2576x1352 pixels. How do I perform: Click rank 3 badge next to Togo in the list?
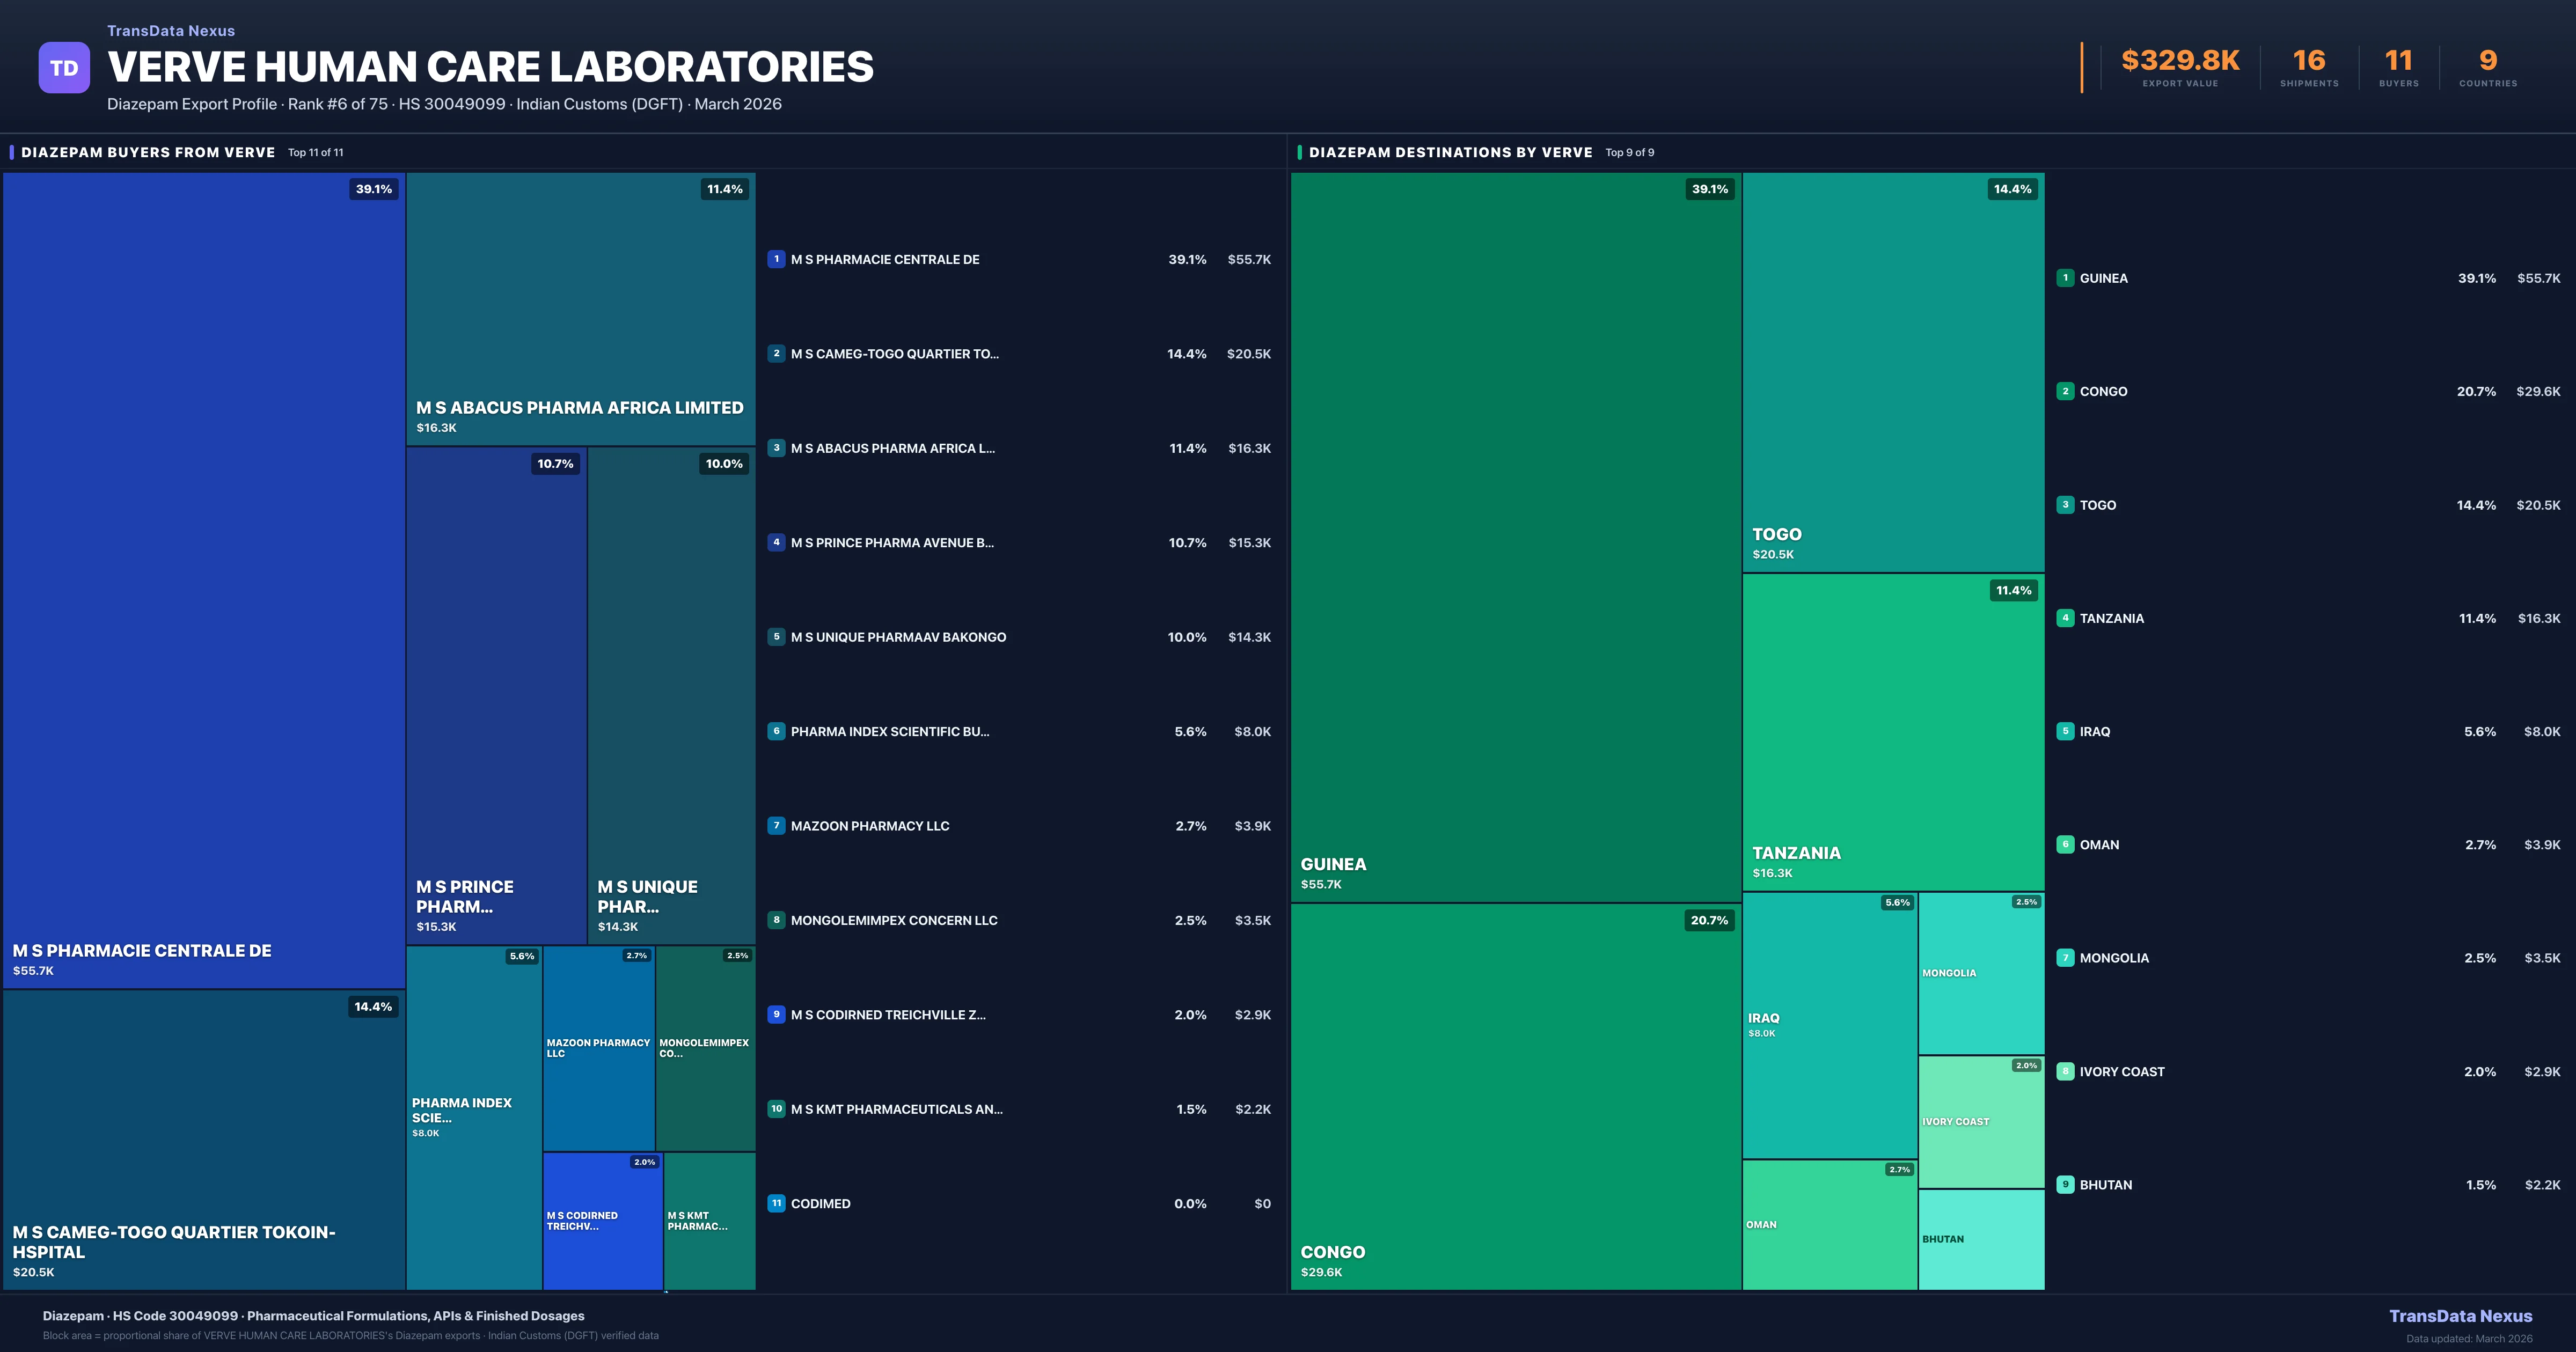[x=2065, y=505]
